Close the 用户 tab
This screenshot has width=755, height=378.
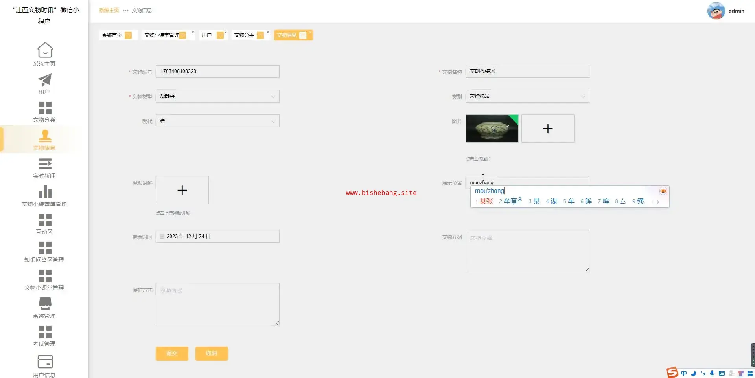coord(225,32)
